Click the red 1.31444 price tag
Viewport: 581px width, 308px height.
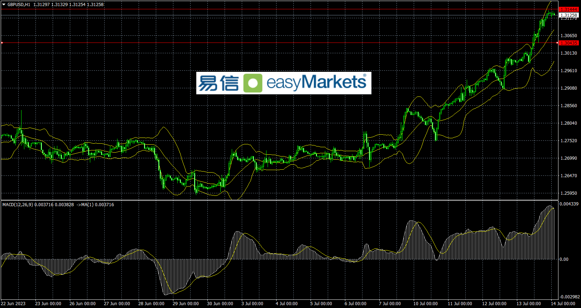[x=569, y=10]
